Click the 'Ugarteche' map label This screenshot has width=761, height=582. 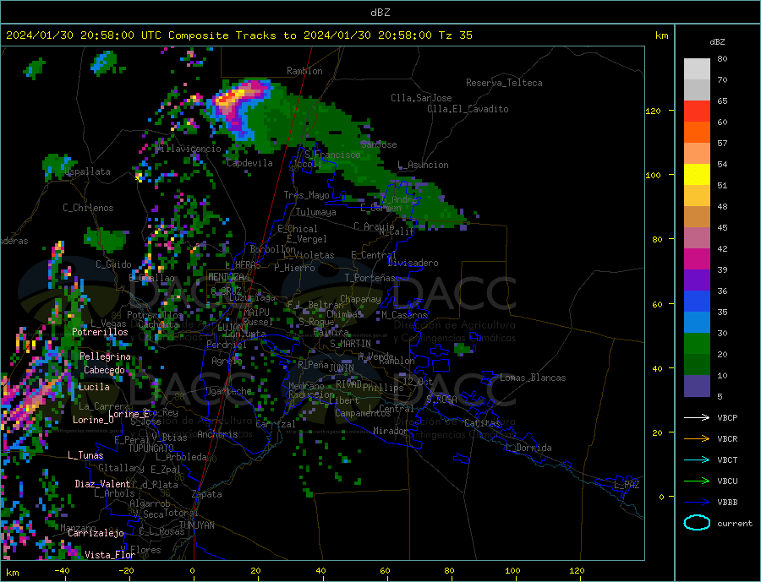point(228,391)
